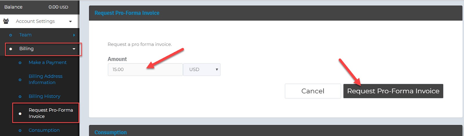The image size is (464, 136).
Task: Open Make a Payment link
Action: (48, 62)
